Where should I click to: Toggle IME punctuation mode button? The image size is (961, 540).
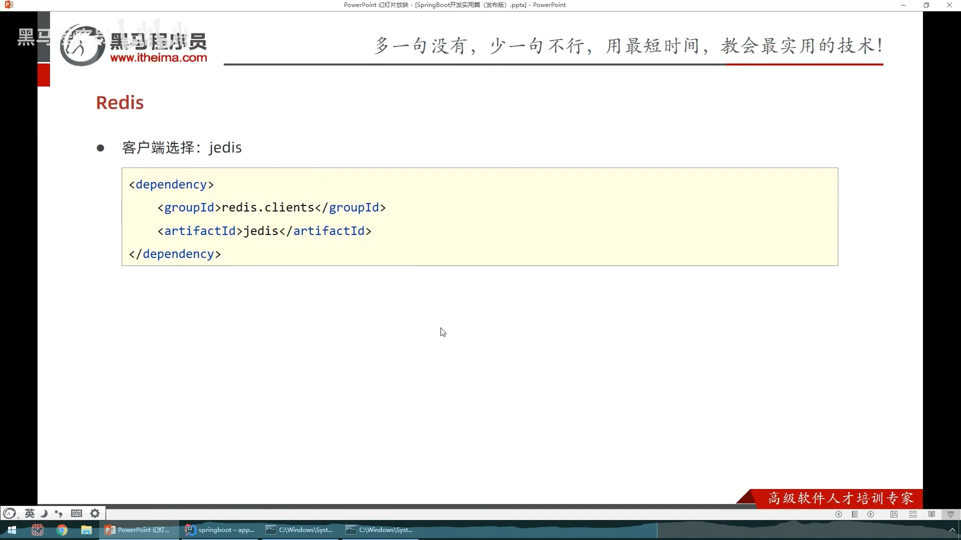coord(59,513)
